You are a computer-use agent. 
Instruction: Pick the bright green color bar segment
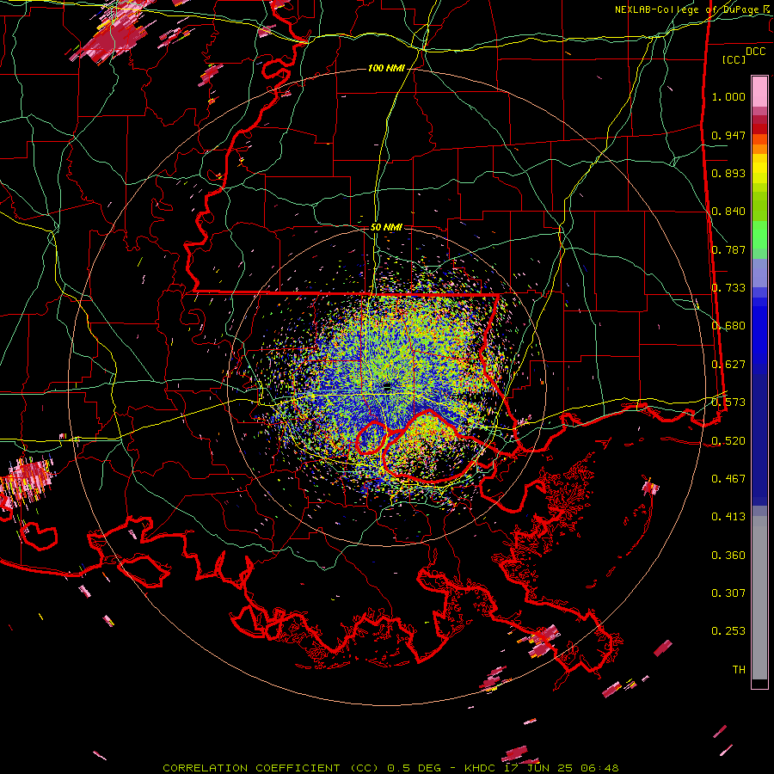click(x=759, y=235)
